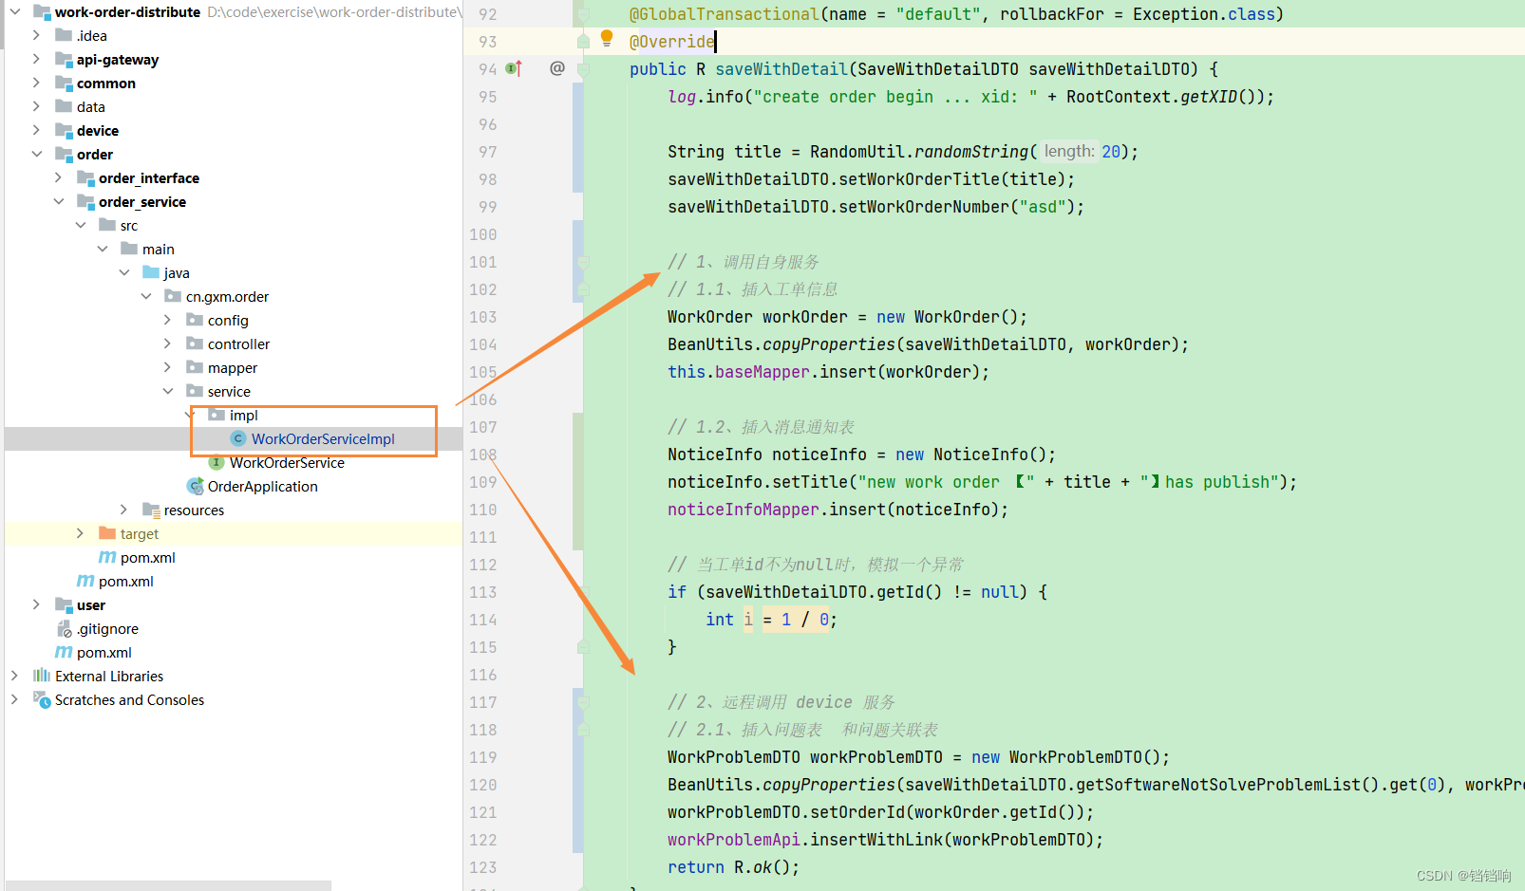Click the yellow lightbulb intention icon
The height and width of the screenshot is (891, 1525).
[607, 39]
